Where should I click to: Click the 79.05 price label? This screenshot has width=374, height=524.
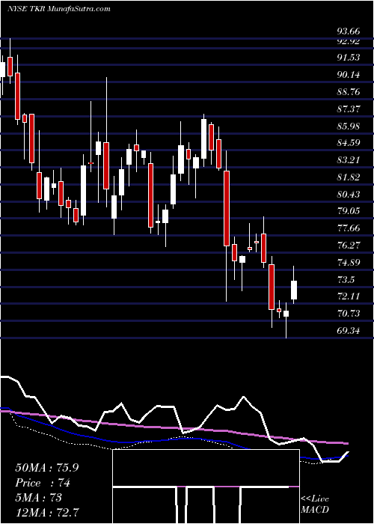pos(349,211)
